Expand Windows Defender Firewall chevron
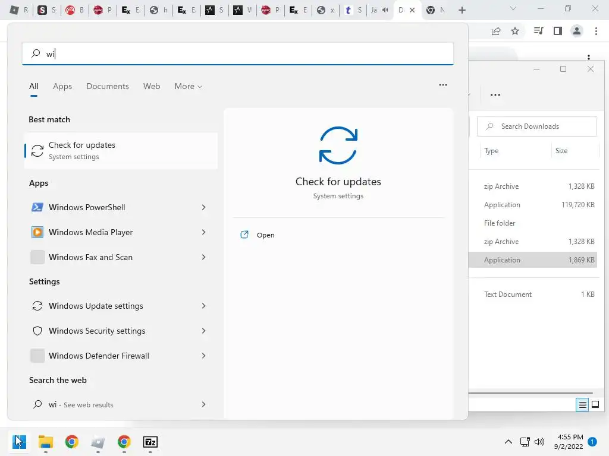The image size is (609, 456). point(203,356)
